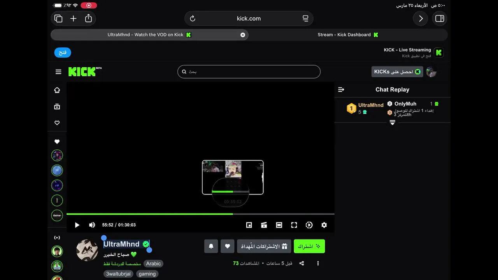
Task: Open Safari tab overview
Action: [x=58, y=18]
